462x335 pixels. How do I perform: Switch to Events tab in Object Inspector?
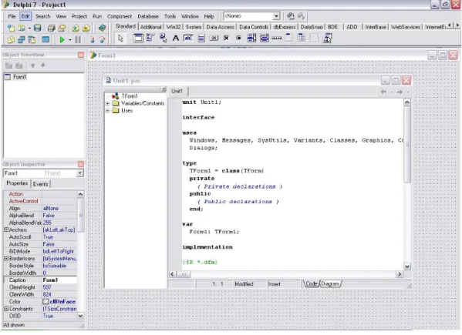(41, 184)
